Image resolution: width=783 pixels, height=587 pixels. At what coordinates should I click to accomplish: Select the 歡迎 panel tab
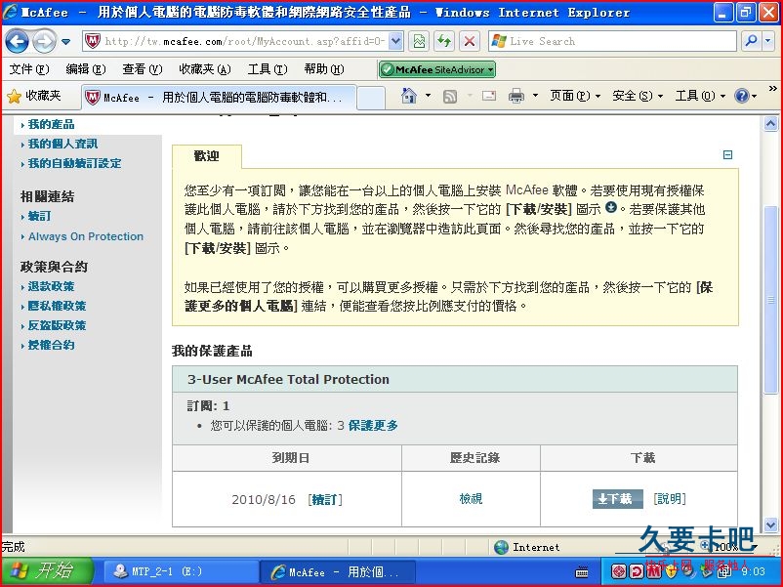207,156
